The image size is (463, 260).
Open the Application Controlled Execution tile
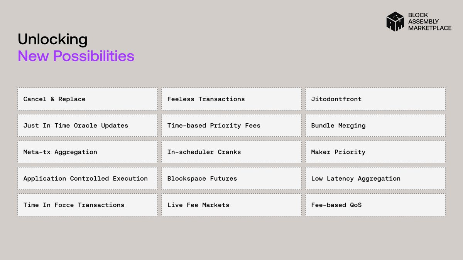pos(88,178)
